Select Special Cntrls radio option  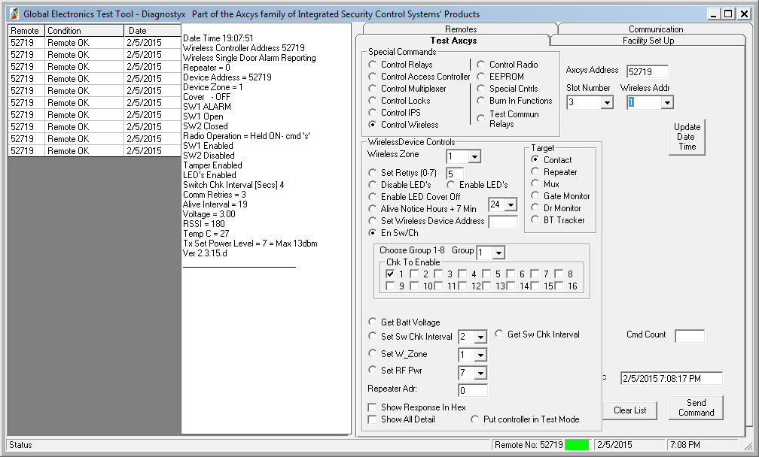[480, 89]
